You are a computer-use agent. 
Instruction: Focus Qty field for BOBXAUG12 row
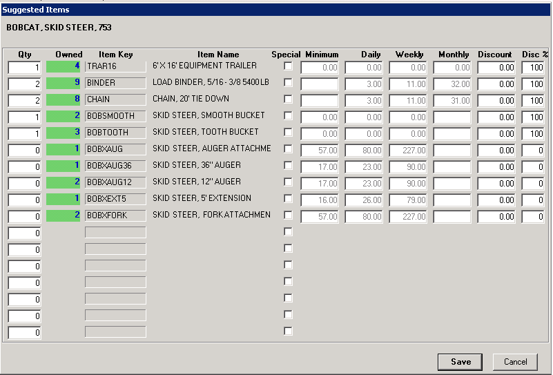24,184
